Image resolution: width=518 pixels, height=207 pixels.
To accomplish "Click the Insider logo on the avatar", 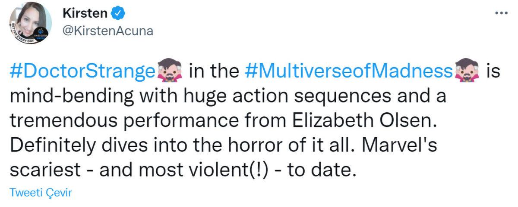I will 40,33.
